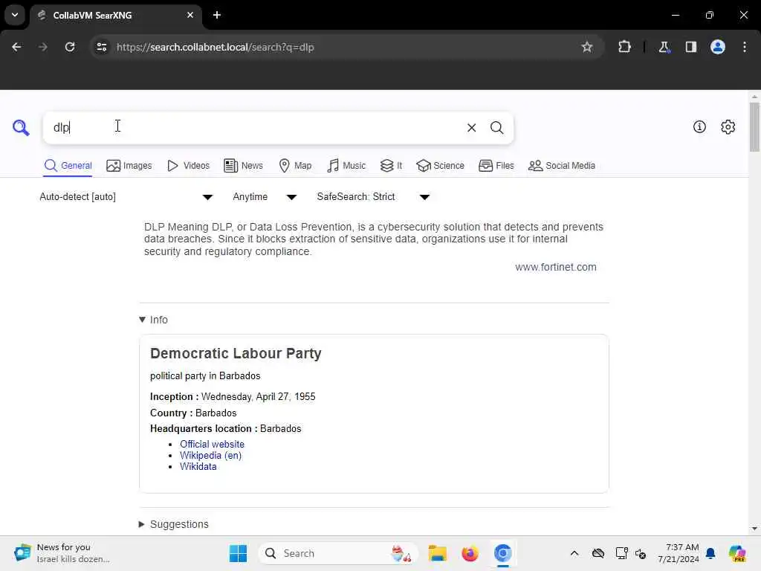
Task: Click the network status tray icon
Action: point(621,553)
